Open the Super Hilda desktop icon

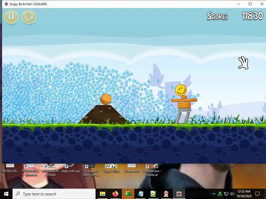point(111,168)
